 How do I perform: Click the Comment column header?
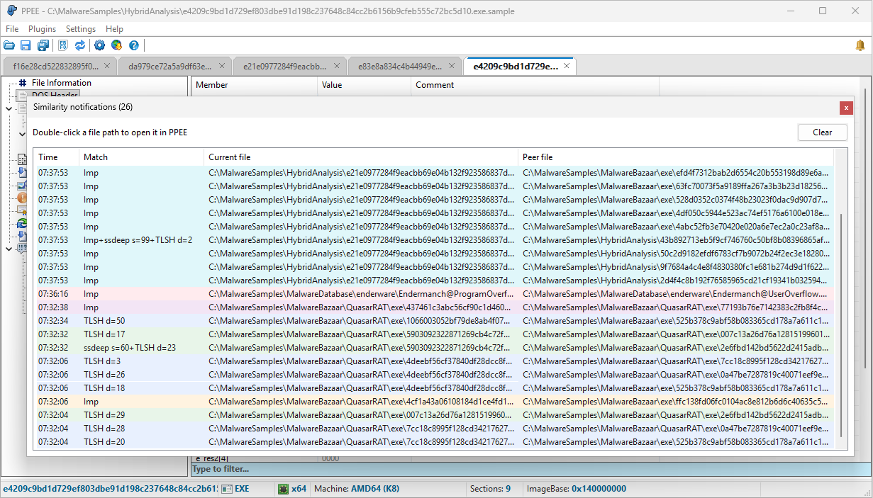pyautogui.click(x=535, y=85)
